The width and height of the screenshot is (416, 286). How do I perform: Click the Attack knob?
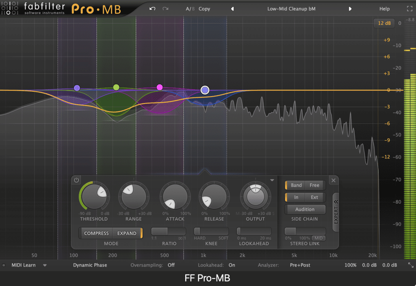click(x=175, y=197)
